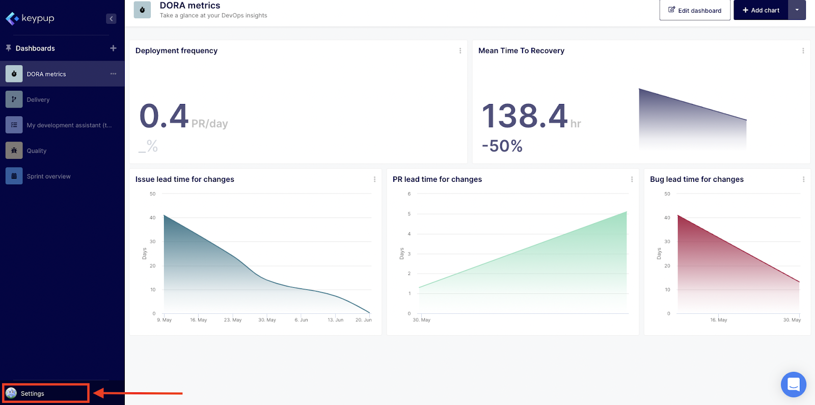The image size is (815, 405).
Task: Click the Issue lead time area chart
Action: click(x=229, y=275)
